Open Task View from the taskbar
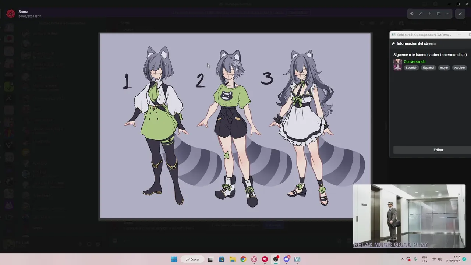The image size is (471, 265). [210, 259]
